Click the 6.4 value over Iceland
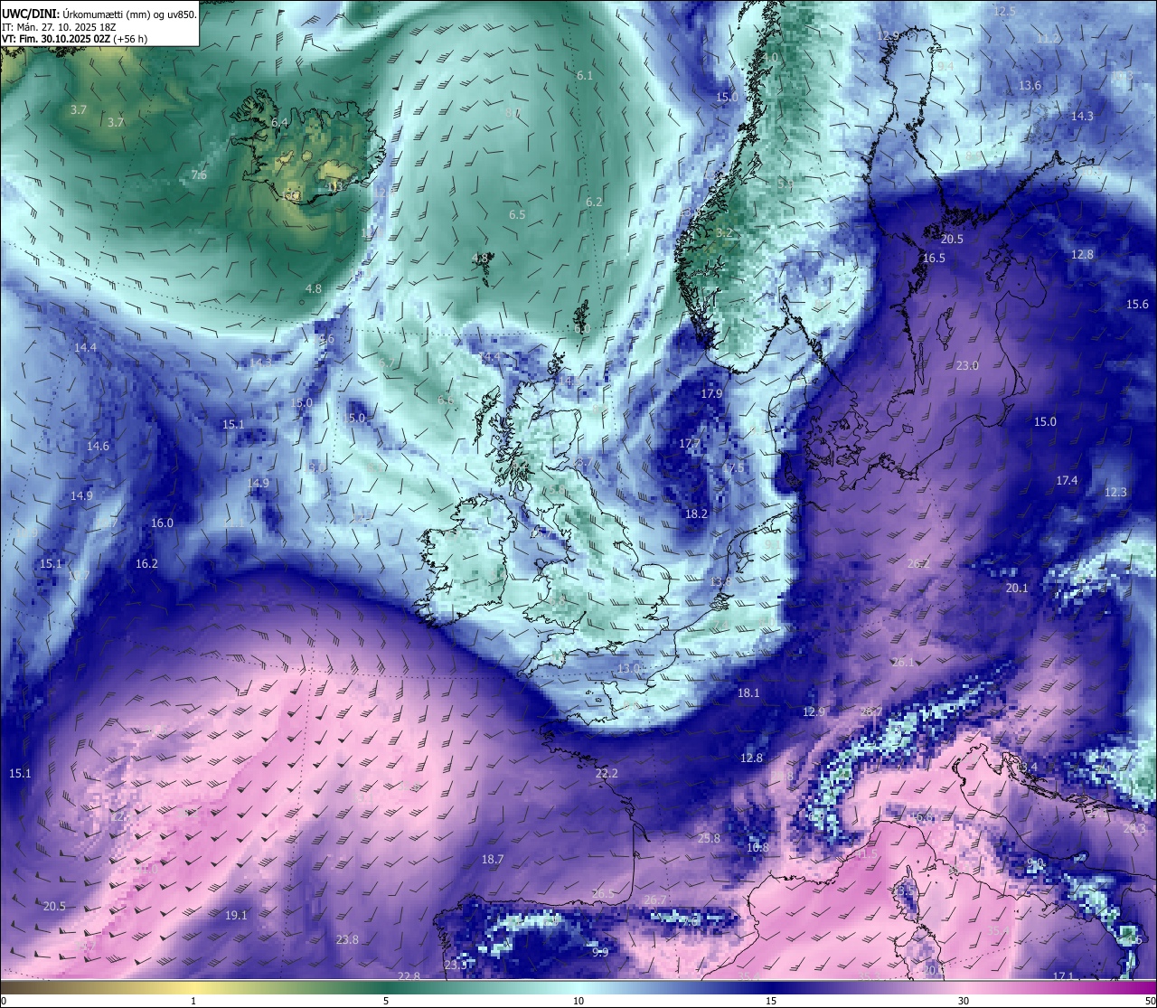The height and width of the screenshot is (1008, 1157). pos(279,122)
